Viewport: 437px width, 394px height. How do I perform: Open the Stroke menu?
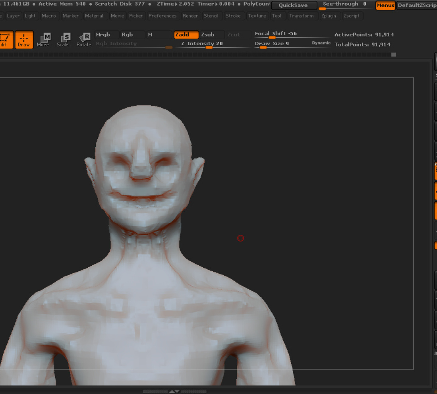point(233,16)
